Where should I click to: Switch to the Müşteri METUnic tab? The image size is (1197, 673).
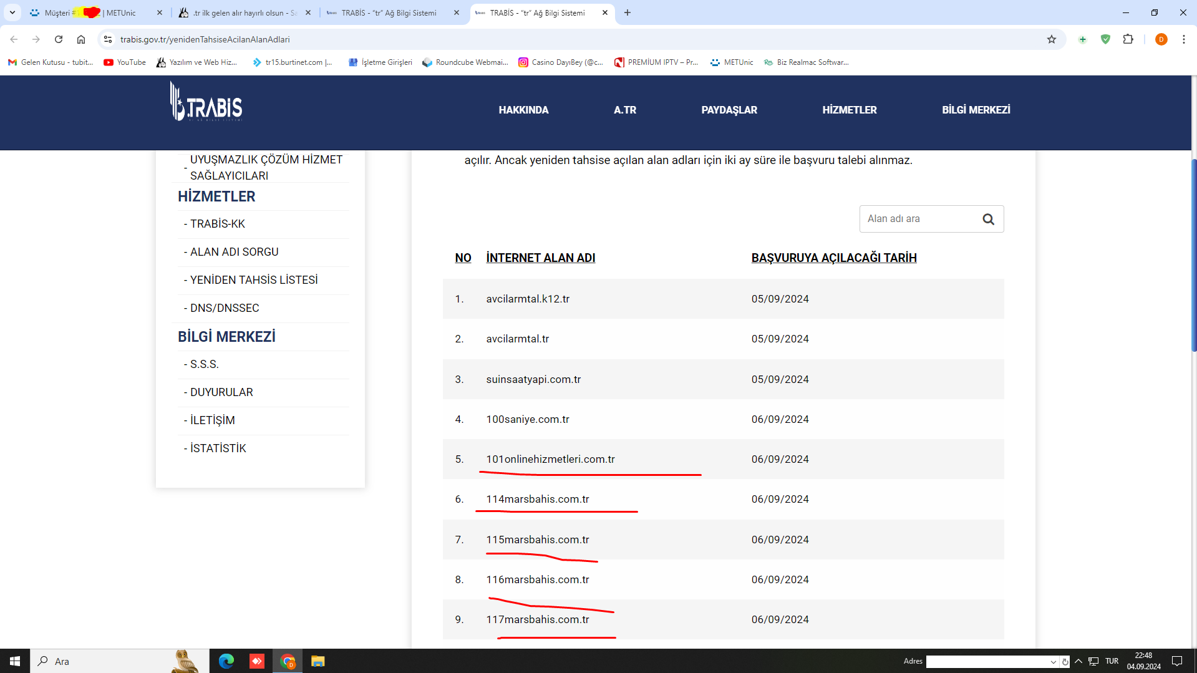97,12
